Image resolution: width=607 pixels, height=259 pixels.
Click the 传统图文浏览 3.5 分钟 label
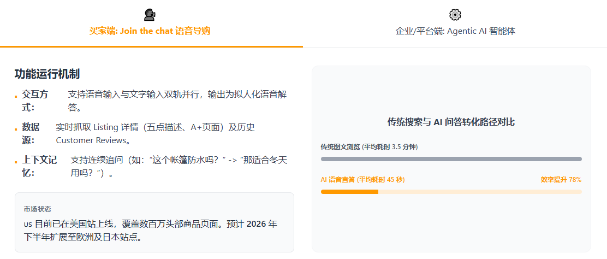coord(369,147)
